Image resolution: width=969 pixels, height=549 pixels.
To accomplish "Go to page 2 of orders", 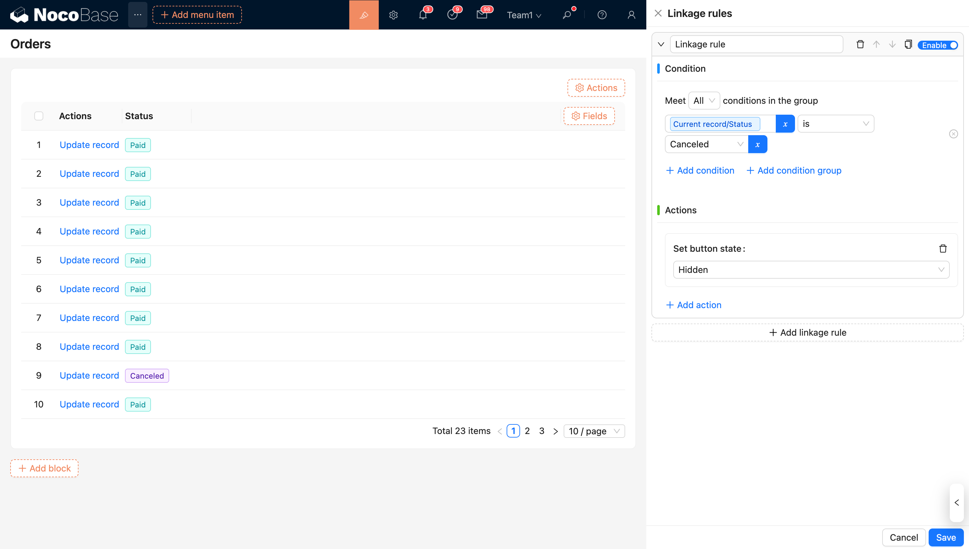I will click(x=527, y=431).
